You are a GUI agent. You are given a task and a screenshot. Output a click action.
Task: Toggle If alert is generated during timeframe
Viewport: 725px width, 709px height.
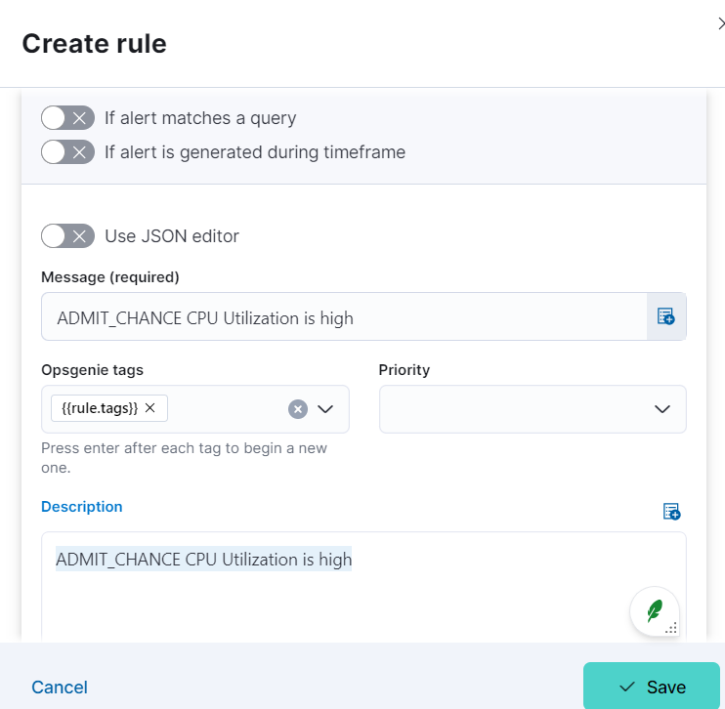click(67, 152)
